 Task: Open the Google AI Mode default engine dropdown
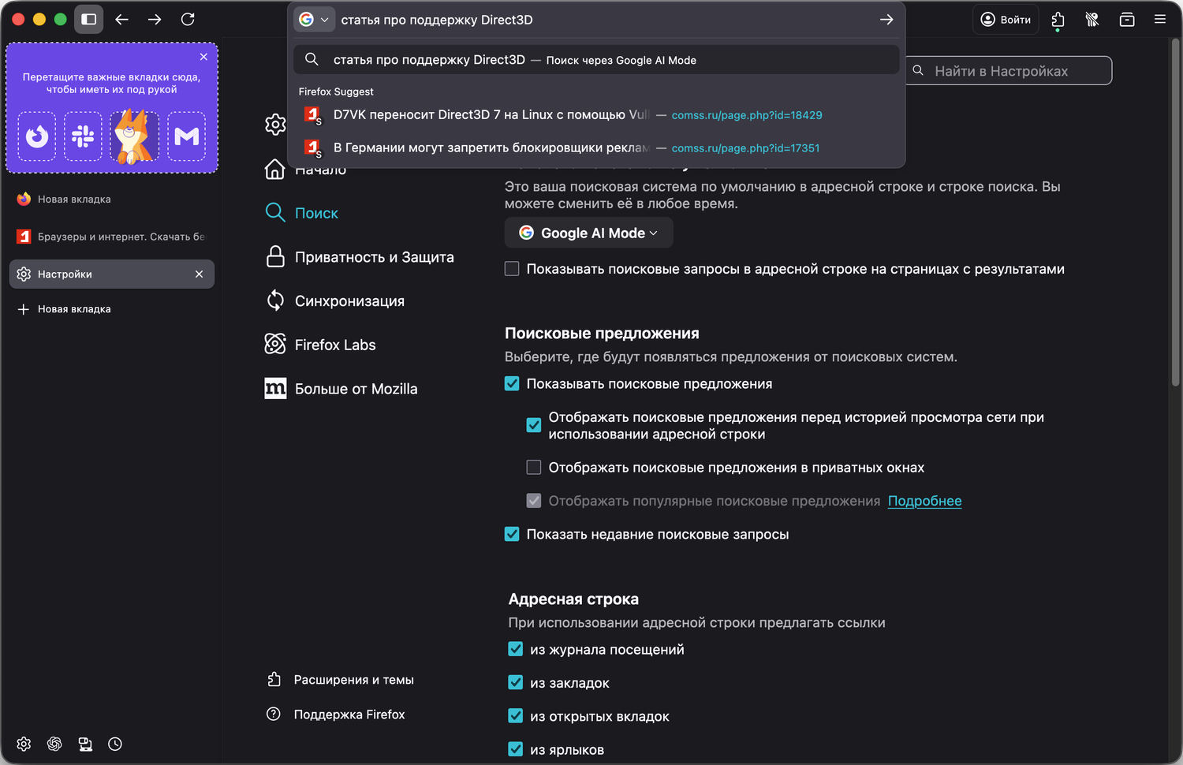click(x=588, y=233)
